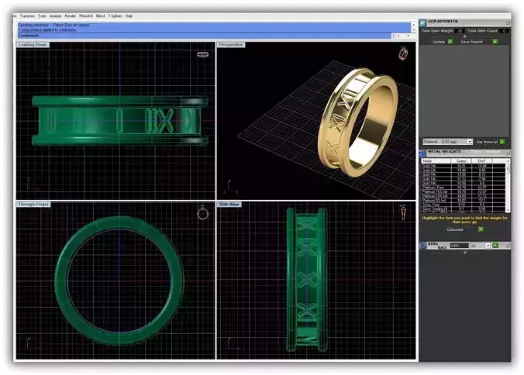Click the green Ring Rail go button

click(495, 246)
